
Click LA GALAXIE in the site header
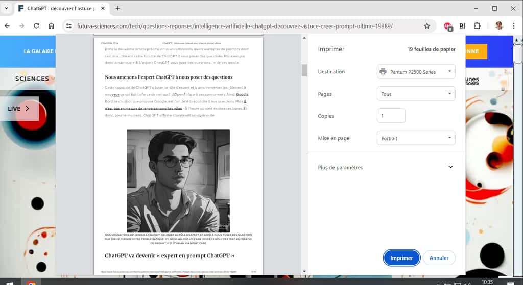pyautogui.click(x=39, y=51)
